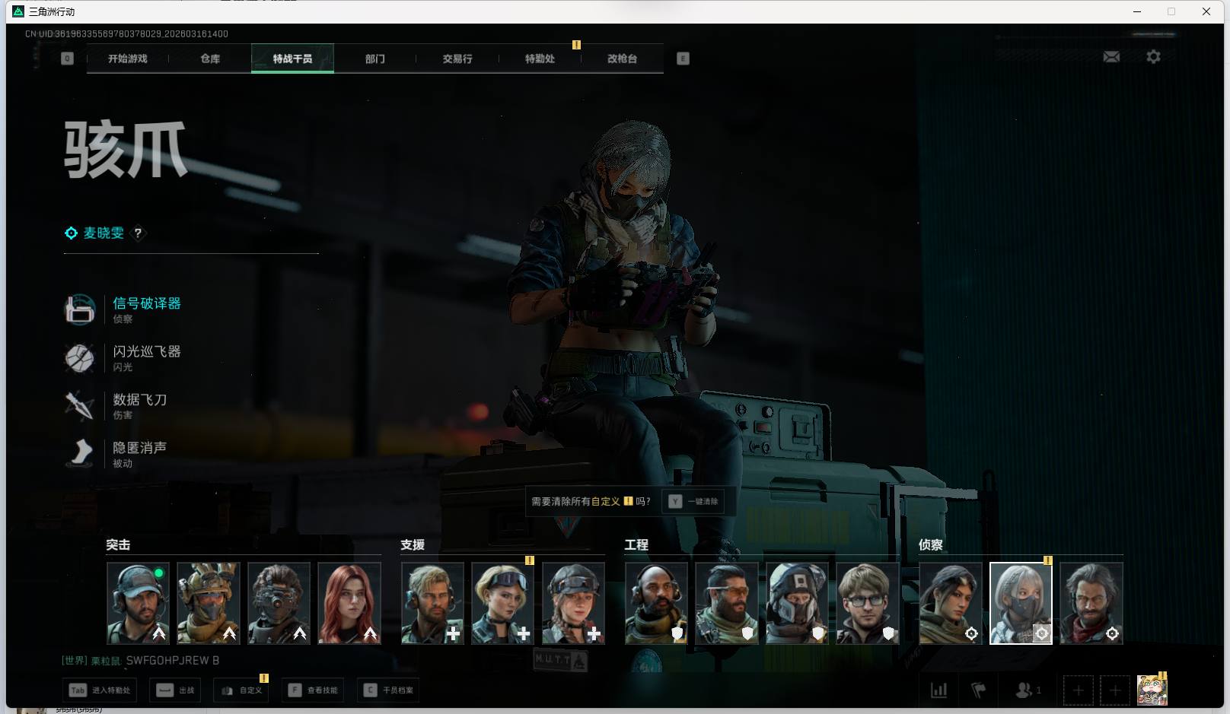Image resolution: width=1230 pixels, height=714 pixels.
Task: Open the mail envelope icon
Action: pyautogui.click(x=1111, y=57)
